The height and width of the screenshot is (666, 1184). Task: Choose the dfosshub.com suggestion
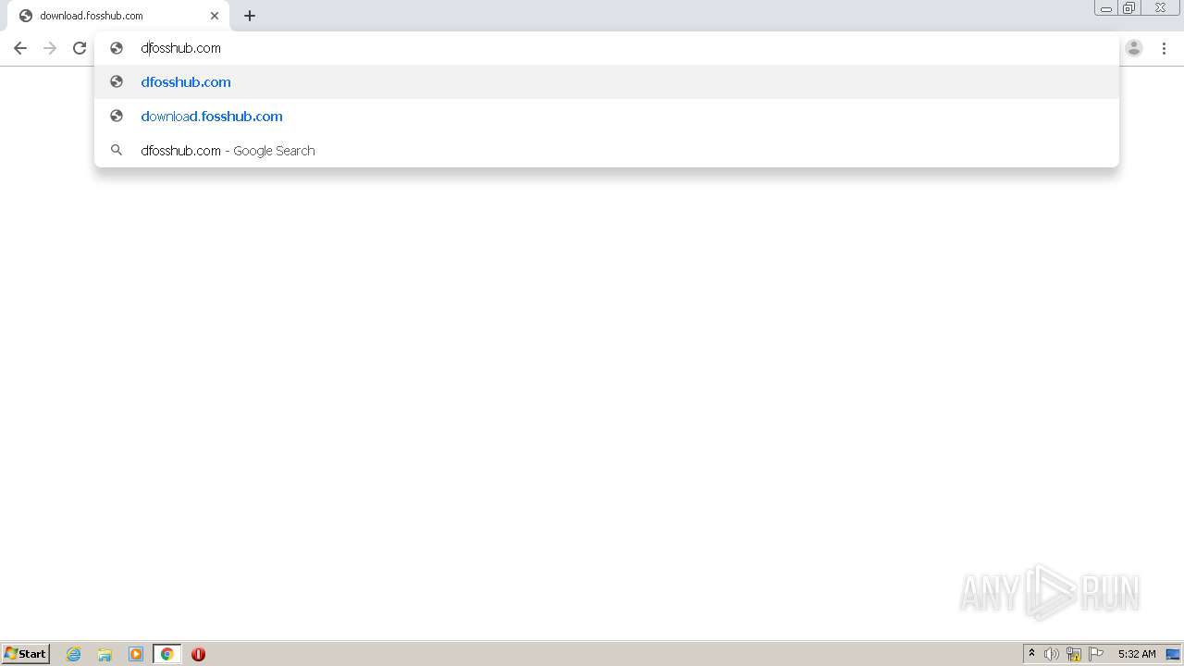tap(607, 81)
